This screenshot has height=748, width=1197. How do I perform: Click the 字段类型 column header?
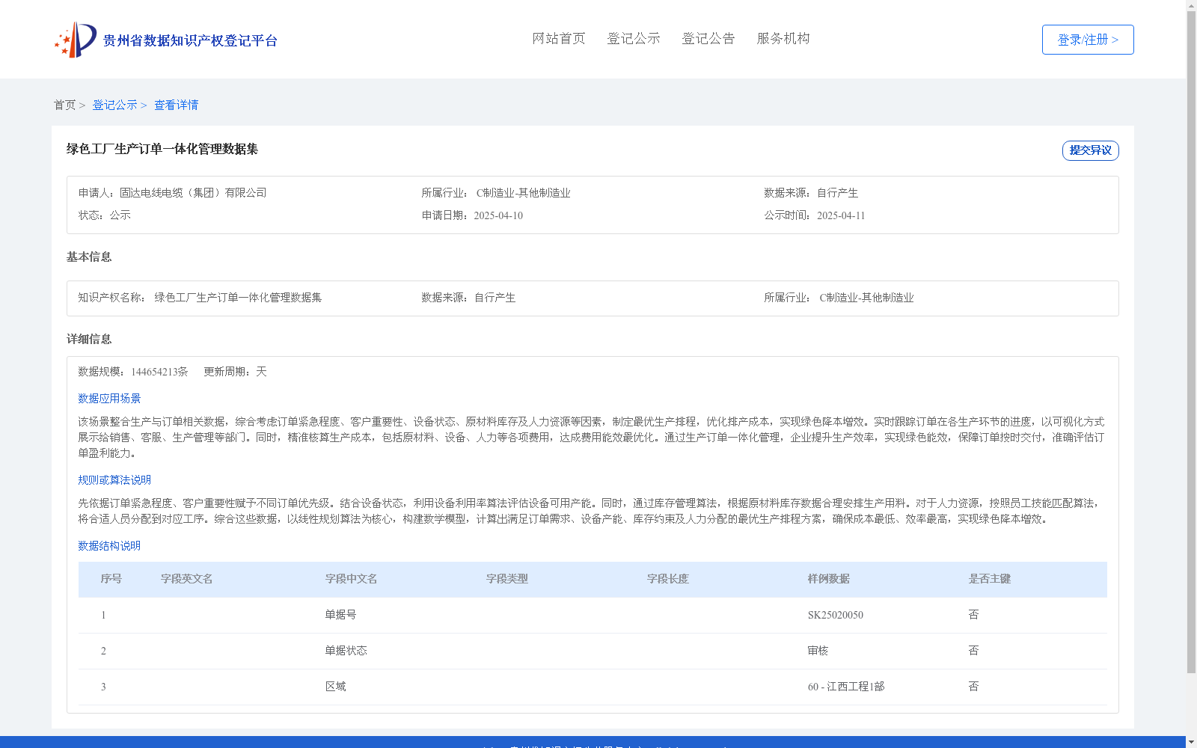tap(507, 579)
